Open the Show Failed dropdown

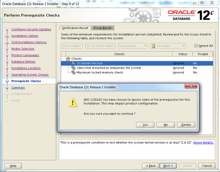pyautogui.click(x=133, y=46)
